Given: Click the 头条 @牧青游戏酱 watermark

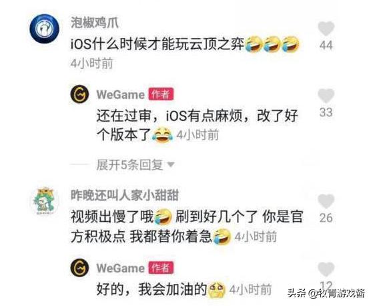Looking at the screenshot, I should coord(326,293).
